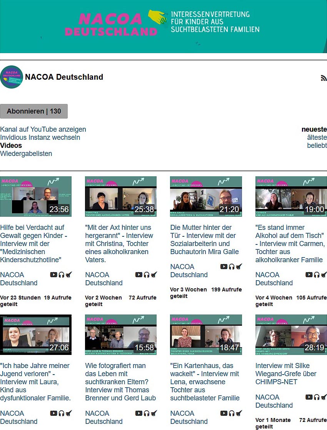Screen dimensions: 327x430
Task: Open Kinderschutzhotline interview video thumbnail
Action: [x=36, y=196]
